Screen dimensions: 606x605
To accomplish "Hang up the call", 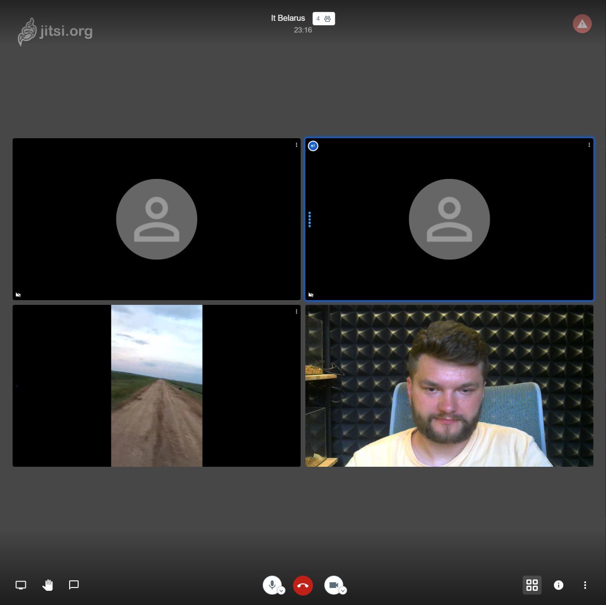I will (303, 586).
